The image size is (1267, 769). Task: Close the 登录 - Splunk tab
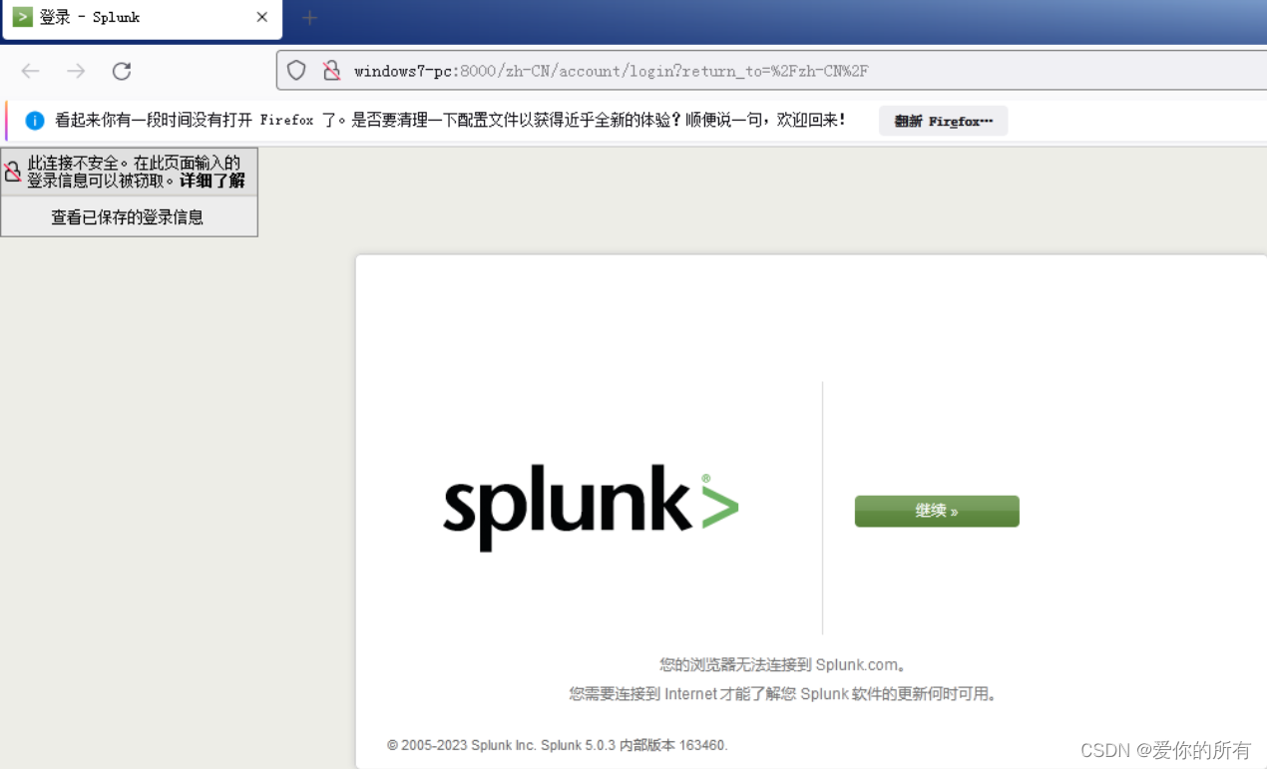[261, 17]
